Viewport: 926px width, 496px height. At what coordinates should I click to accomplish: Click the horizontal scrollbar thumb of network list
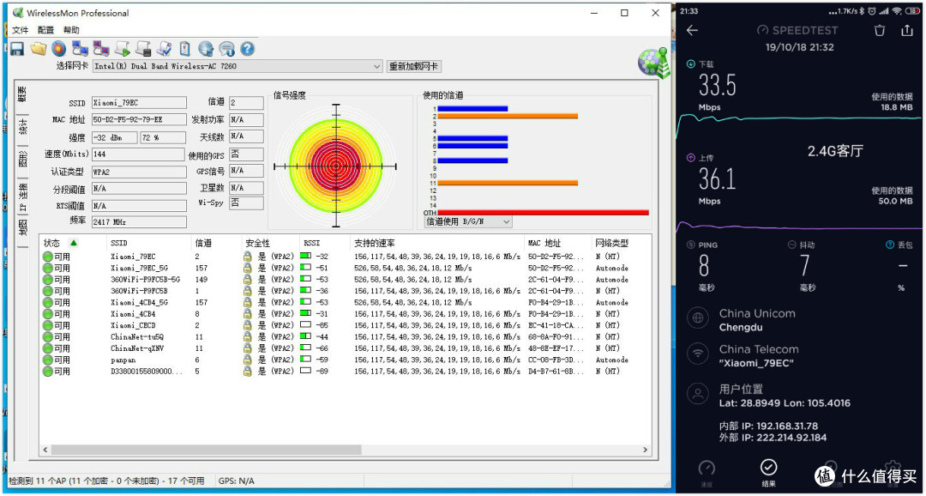tap(206, 450)
